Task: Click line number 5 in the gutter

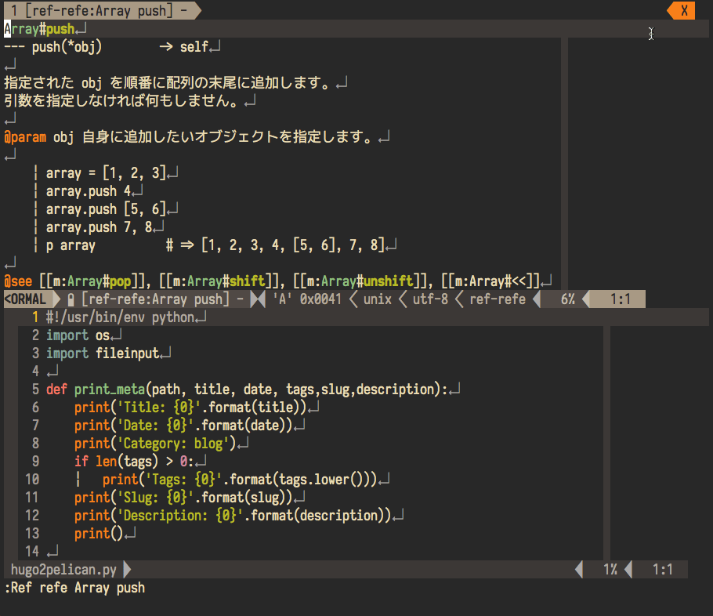Action: (35, 390)
